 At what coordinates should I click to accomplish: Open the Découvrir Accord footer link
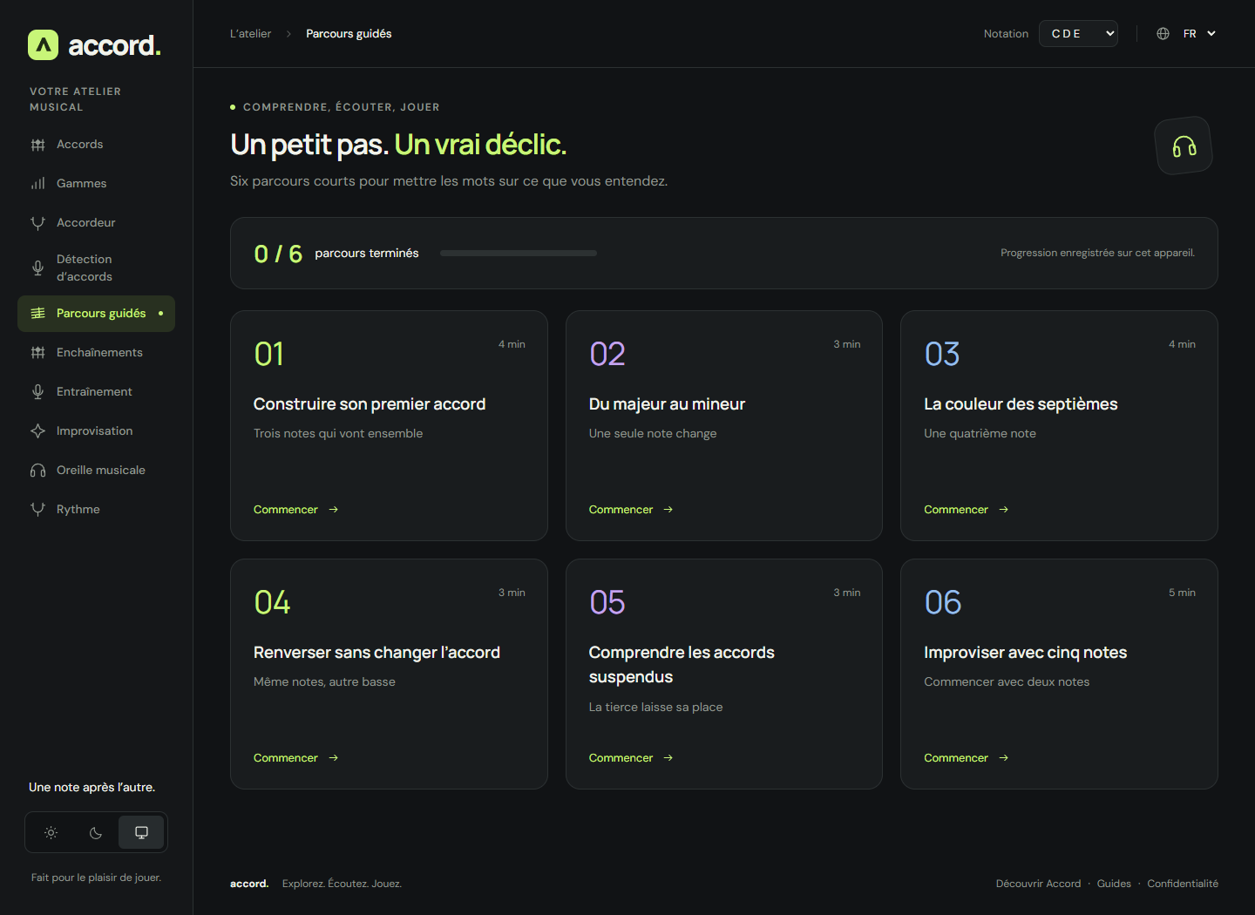coord(1038,884)
